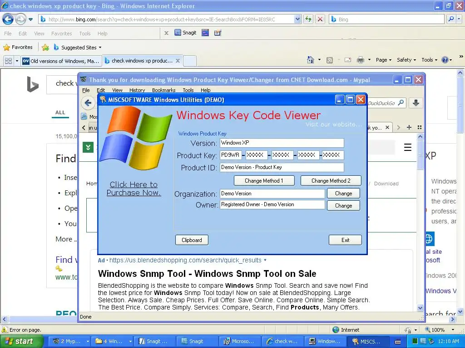Viewport: 465px width, 348px height.
Task: Click the Internet Explorer address bar
Action: 166,19
